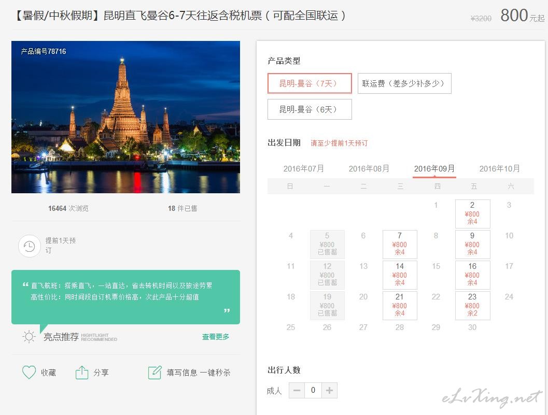Image resolution: width=548 pixels, height=415 pixels.
Task: Switch to 2016年08月 month tab
Action: coord(369,169)
